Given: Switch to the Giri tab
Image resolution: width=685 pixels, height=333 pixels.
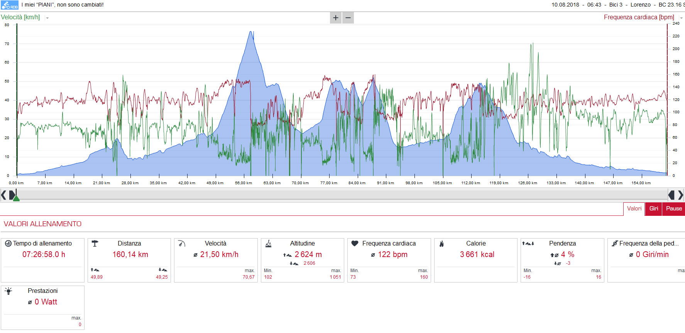Looking at the screenshot, I should (x=654, y=209).
